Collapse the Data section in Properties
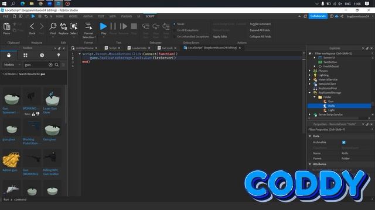 [310, 136]
